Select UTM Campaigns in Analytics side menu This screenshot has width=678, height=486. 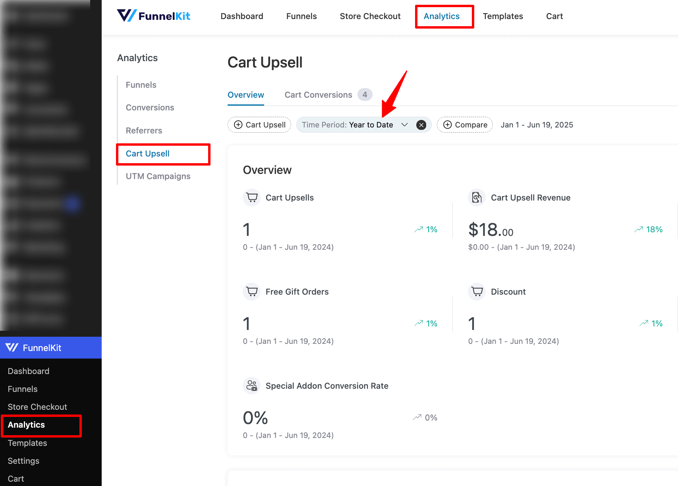[x=158, y=176]
